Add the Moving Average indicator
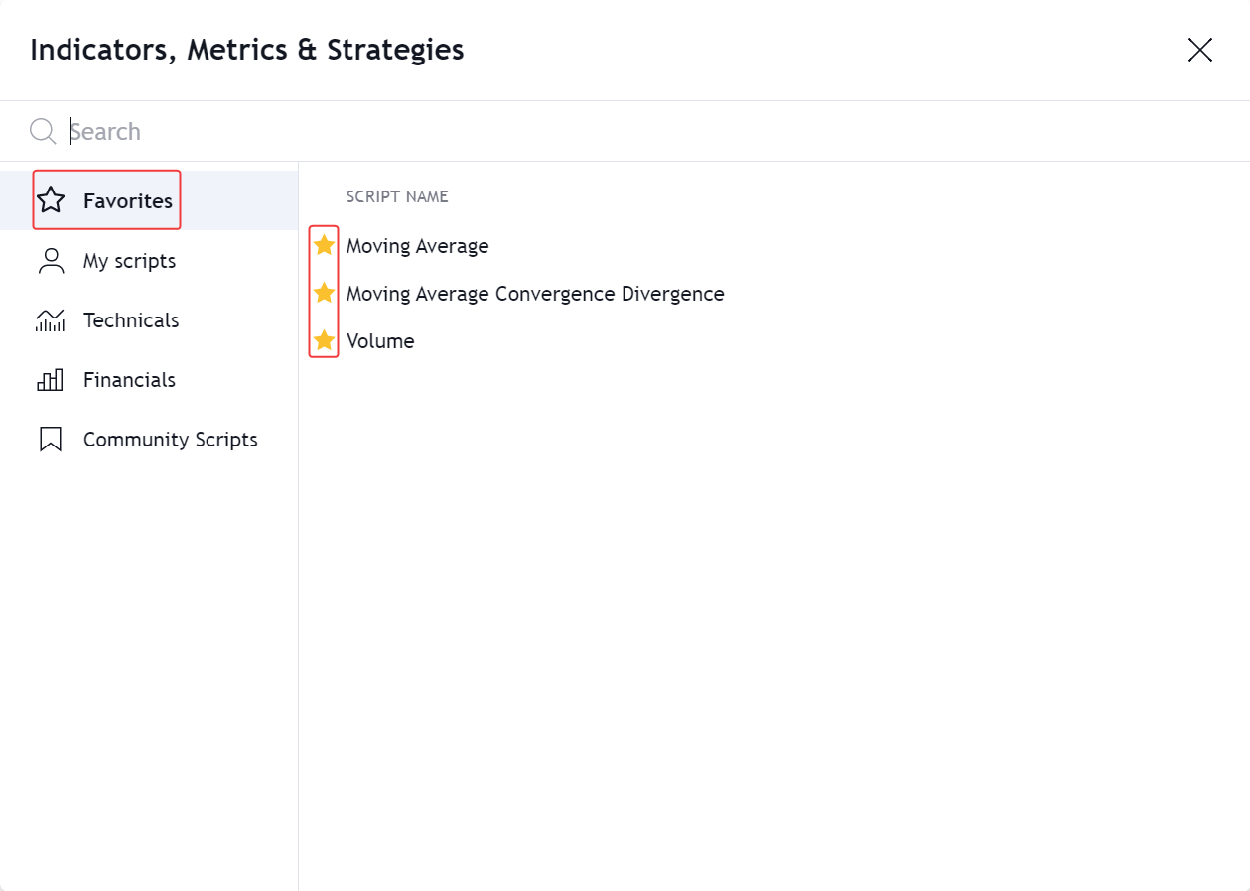1250x891 pixels. pos(418,246)
